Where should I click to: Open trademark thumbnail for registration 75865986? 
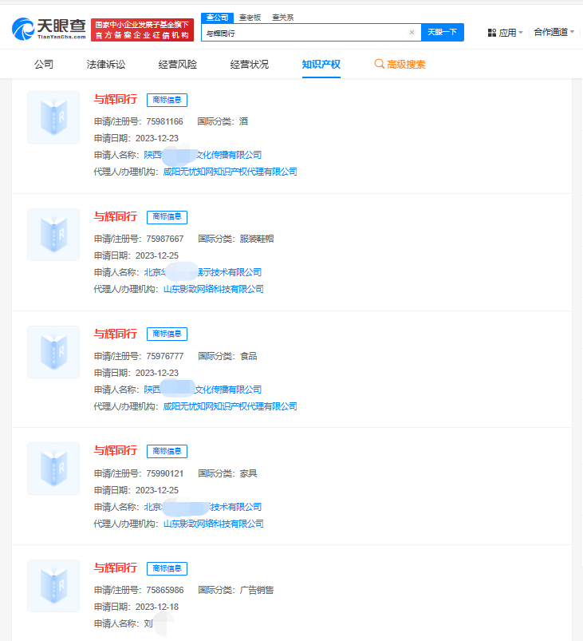tap(53, 586)
